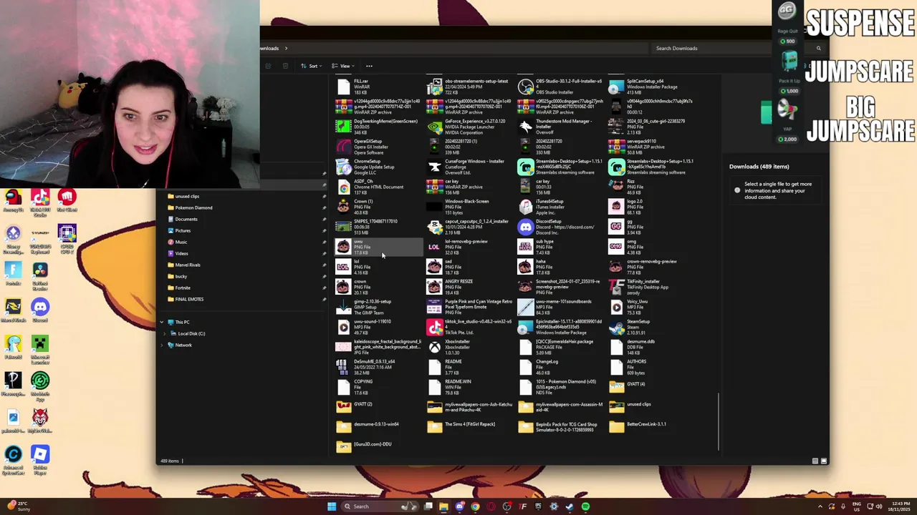Screen dimensions: 917x515
Task: Click the breadcrumb chevron after Downloads
Action: [x=286, y=48]
